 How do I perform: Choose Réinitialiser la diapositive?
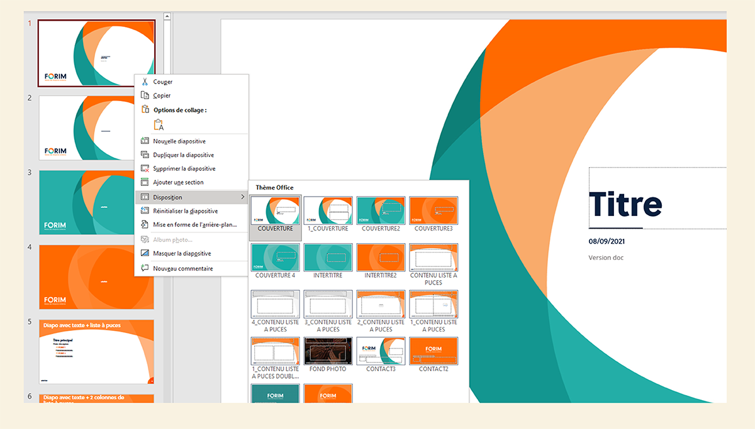click(192, 211)
